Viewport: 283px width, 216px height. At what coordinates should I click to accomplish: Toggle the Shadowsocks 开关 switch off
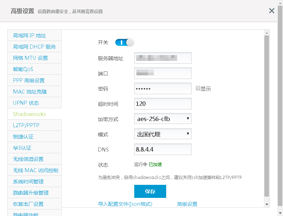(124, 42)
